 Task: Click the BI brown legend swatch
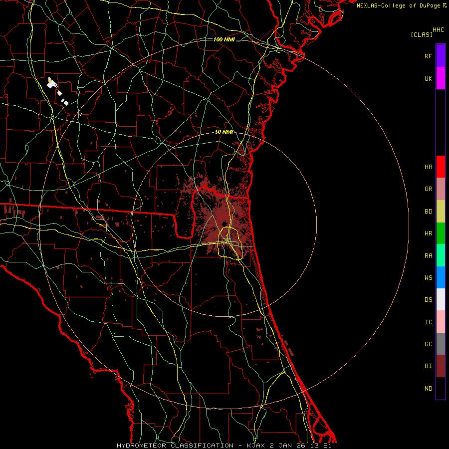tap(441, 366)
